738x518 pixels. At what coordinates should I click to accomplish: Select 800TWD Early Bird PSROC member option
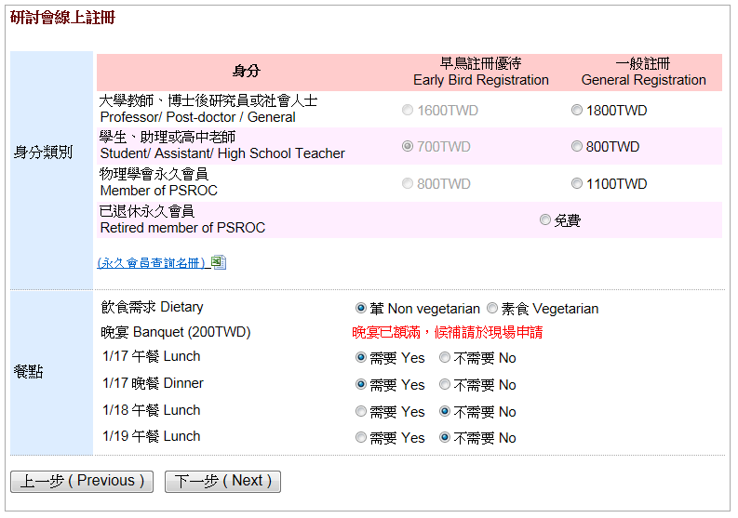pyautogui.click(x=408, y=184)
